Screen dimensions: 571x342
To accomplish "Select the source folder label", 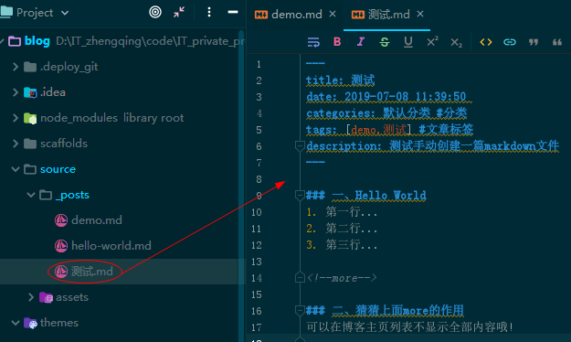I will pyautogui.click(x=58, y=169).
